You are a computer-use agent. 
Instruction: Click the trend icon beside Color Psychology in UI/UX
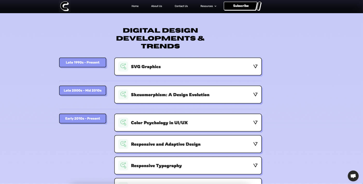click(x=123, y=122)
